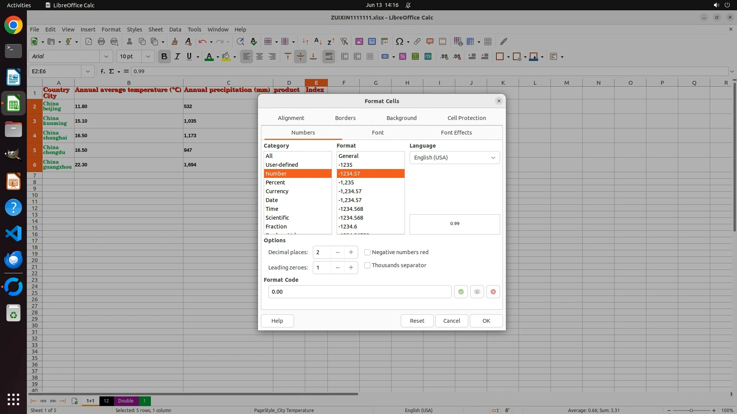Switch to the Font Effects tab
The width and height of the screenshot is (737, 414).
pyautogui.click(x=456, y=133)
